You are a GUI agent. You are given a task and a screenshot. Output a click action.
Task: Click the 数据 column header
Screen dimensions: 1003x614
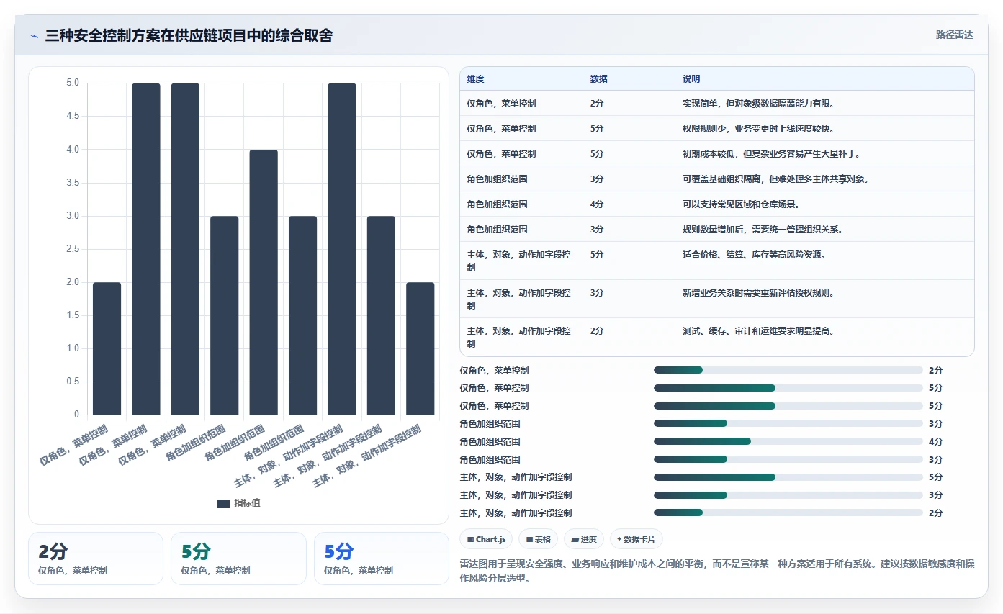[599, 79]
